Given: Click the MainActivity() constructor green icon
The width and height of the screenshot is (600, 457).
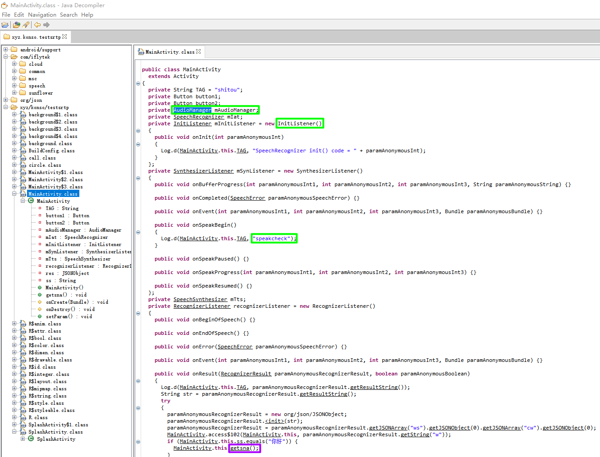Looking at the screenshot, I should [x=40, y=288].
